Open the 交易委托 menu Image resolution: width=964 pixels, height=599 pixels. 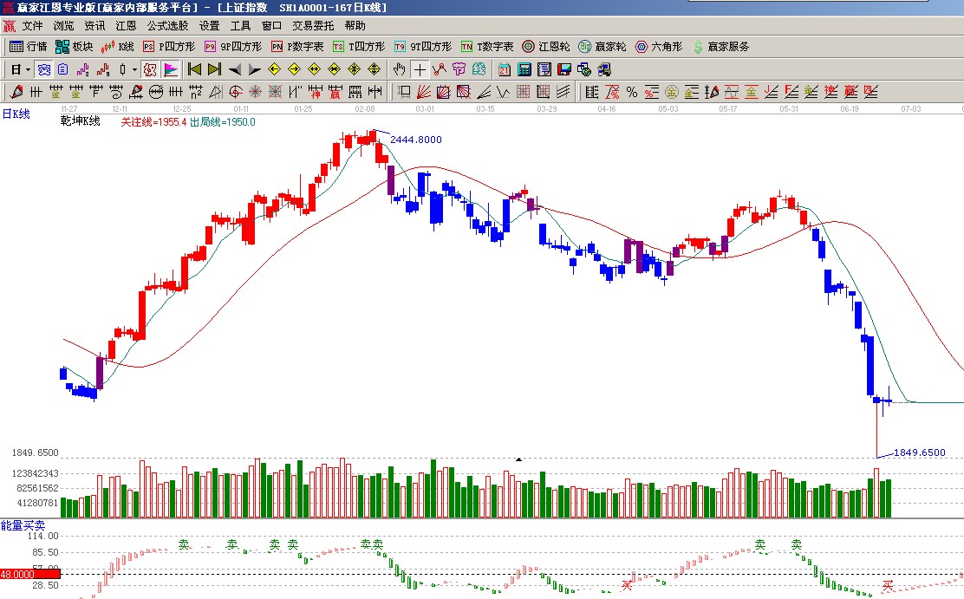coord(313,26)
